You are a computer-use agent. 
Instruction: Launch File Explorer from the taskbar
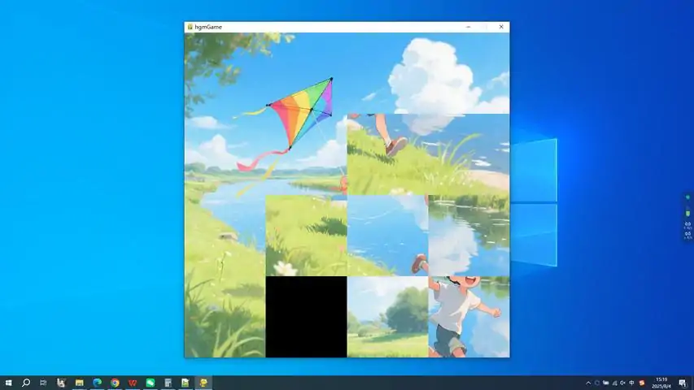pyautogui.click(x=79, y=383)
